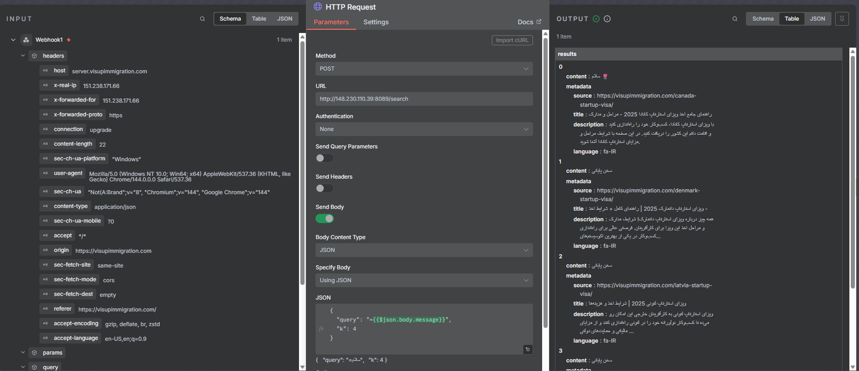Click the search icon in the OUTPUT panel

[735, 19]
